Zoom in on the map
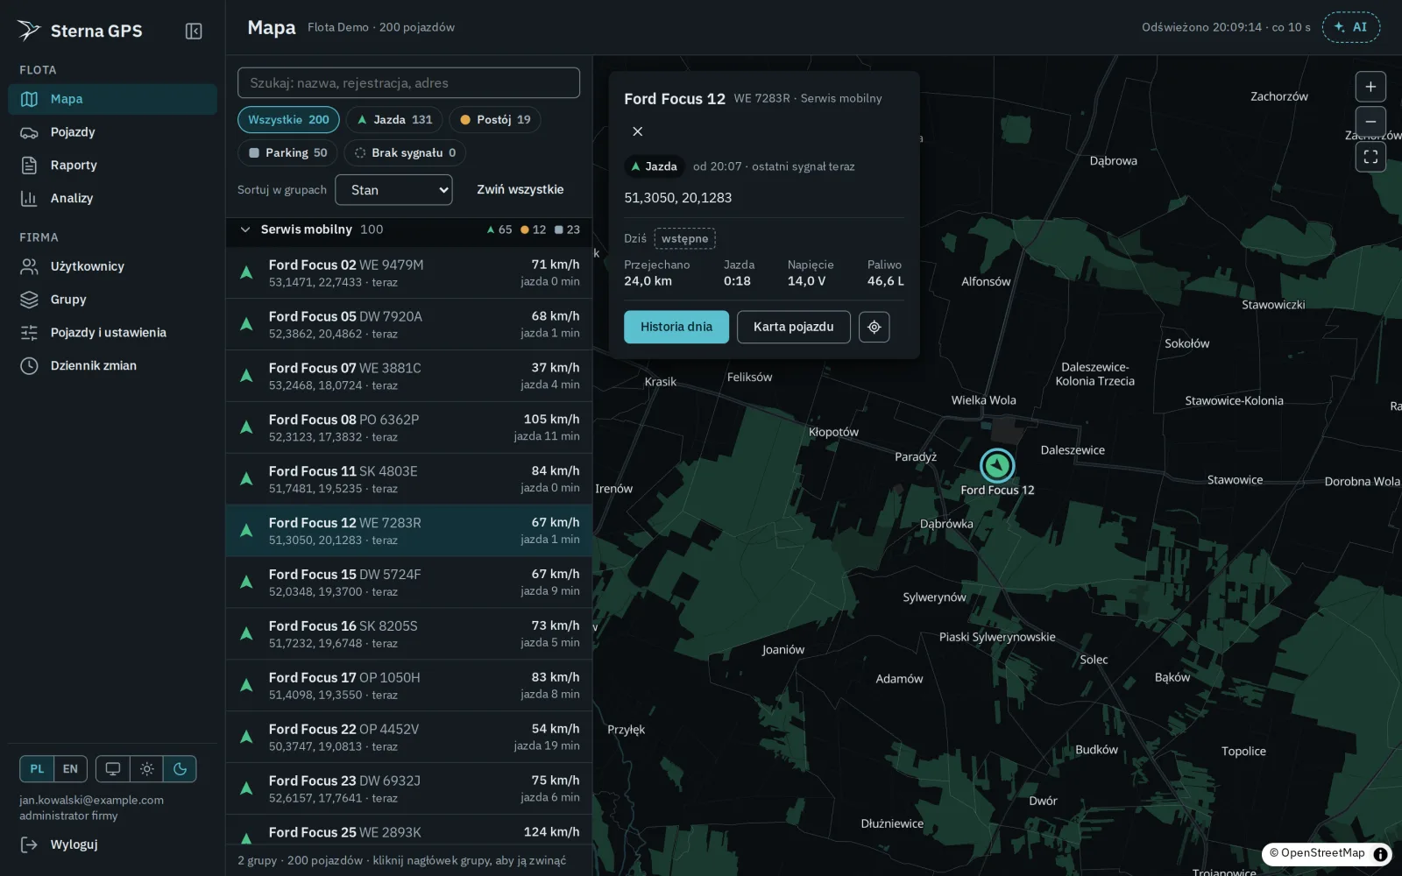 click(x=1370, y=87)
